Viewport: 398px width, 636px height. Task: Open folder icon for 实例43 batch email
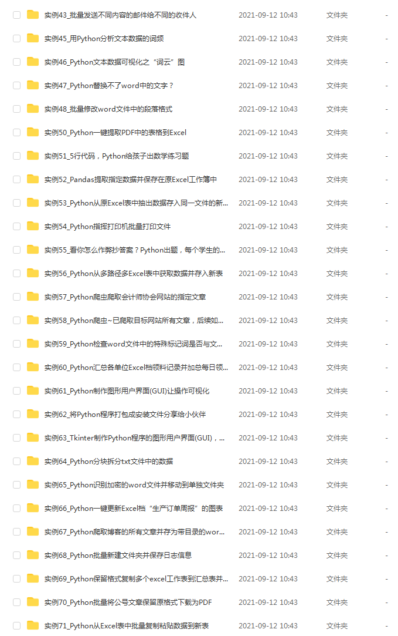[33, 15]
